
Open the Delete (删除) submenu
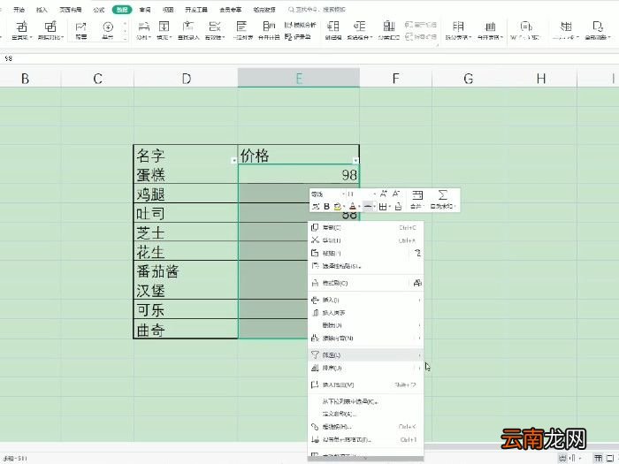pos(365,325)
